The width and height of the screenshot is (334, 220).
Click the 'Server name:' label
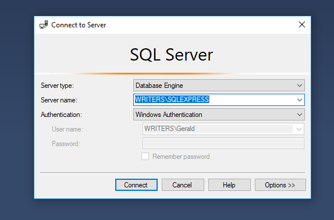[59, 100]
